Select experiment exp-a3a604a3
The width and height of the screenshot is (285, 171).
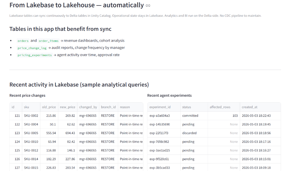tap(164, 116)
